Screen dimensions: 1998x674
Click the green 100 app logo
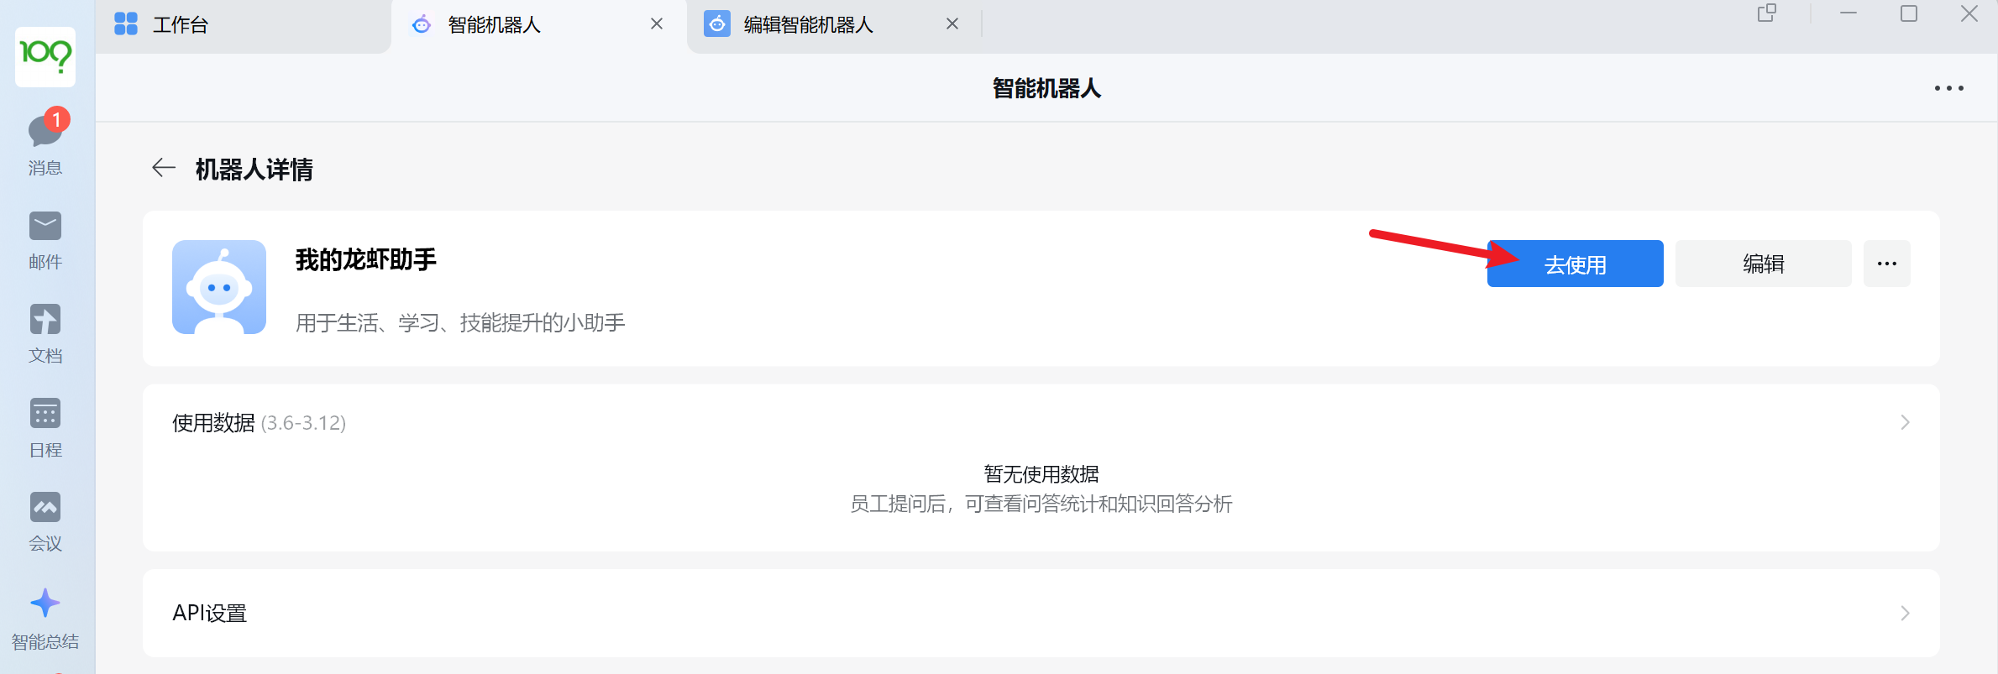pyautogui.click(x=45, y=56)
